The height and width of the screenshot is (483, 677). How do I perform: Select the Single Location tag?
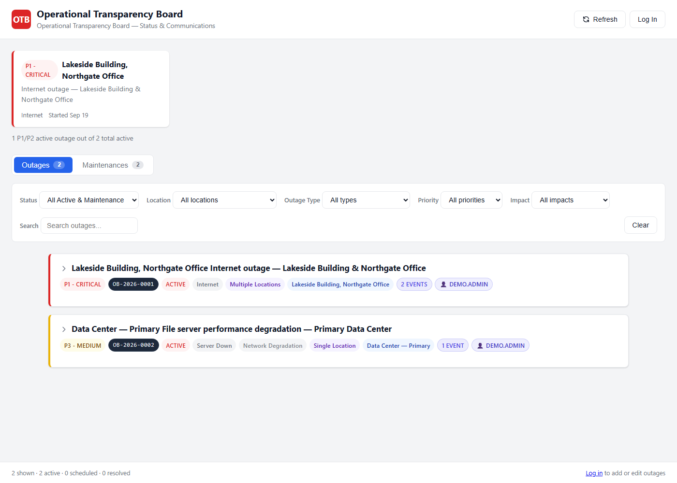335,346
